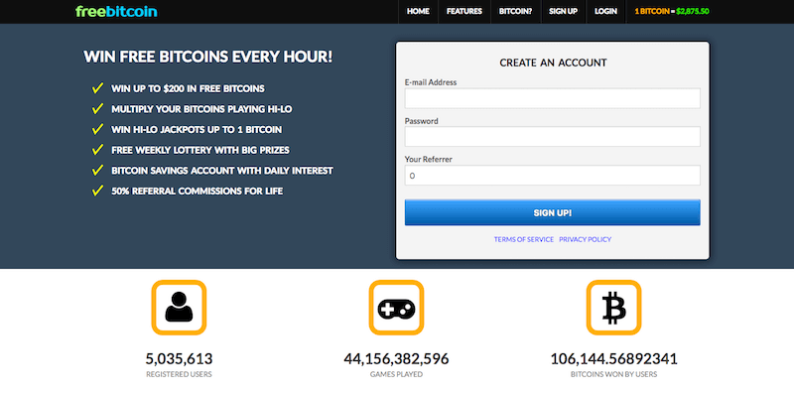Click the checkmark beside Win up to $200
Image resolution: width=794 pixels, height=393 pixels.
pos(97,88)
